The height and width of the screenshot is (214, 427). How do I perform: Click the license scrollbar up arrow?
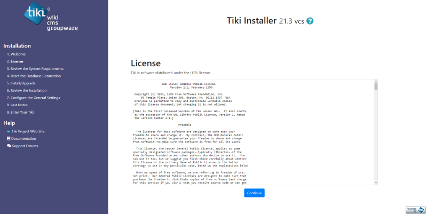click(x=376, y=82)
